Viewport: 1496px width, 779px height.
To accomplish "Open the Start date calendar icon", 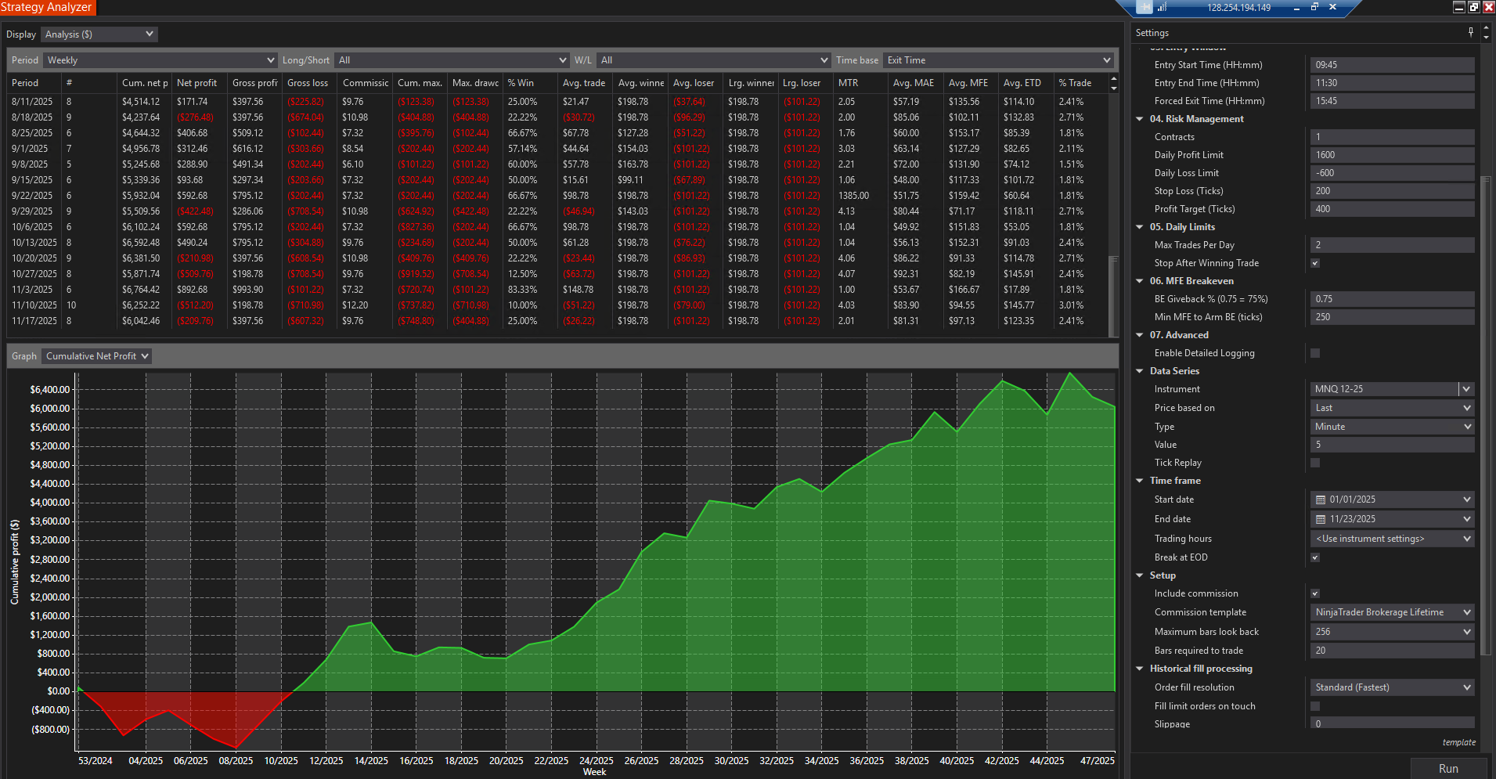I will [1321, 499].
